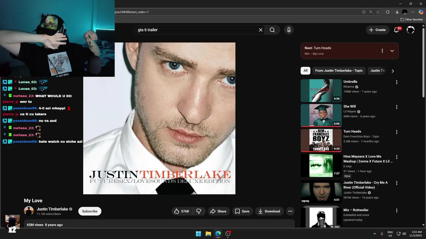Show hidden system tray icons
Viewport: 426px width, 239px height.
point(374,234)
